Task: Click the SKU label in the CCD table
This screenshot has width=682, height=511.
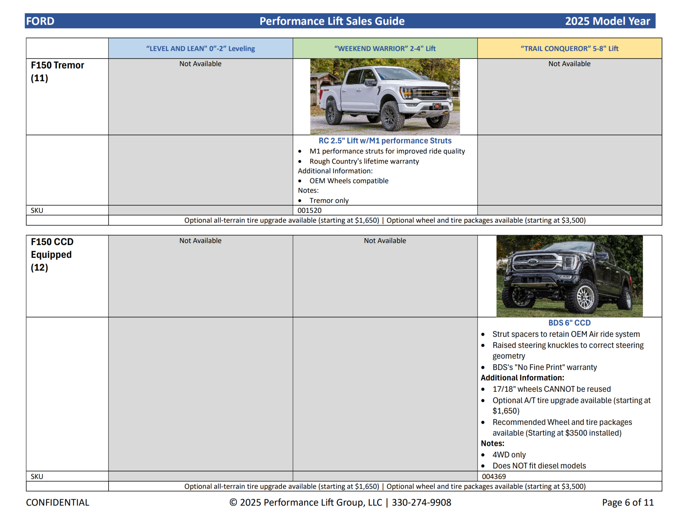Action: 37,476
